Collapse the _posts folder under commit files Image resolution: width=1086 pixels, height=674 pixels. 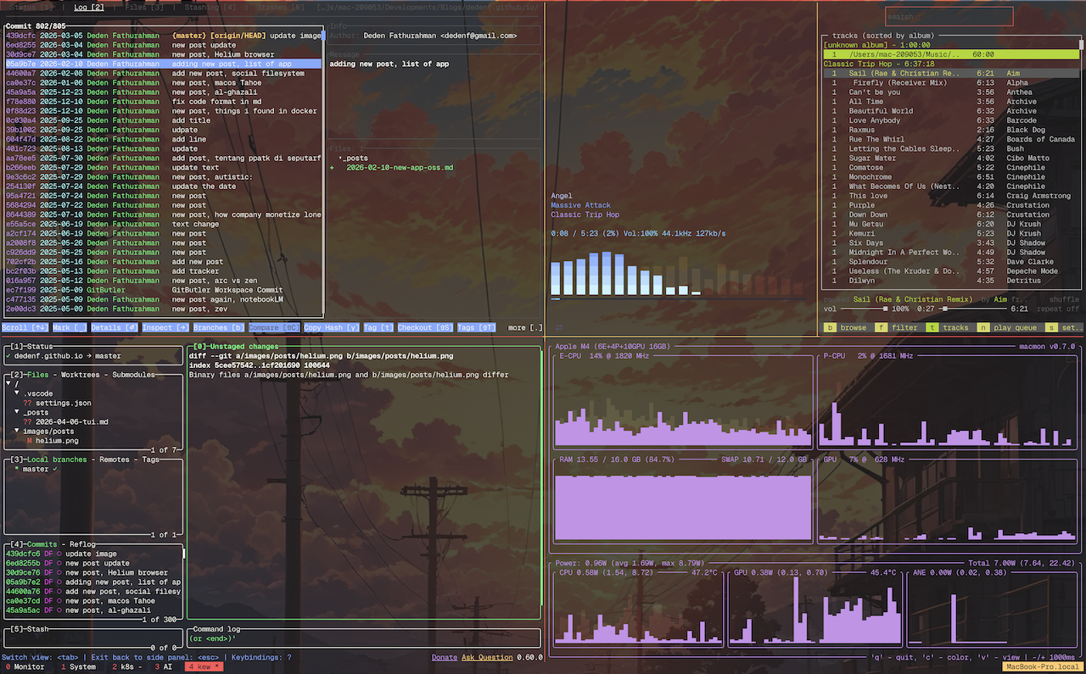[x=340, y=159]
